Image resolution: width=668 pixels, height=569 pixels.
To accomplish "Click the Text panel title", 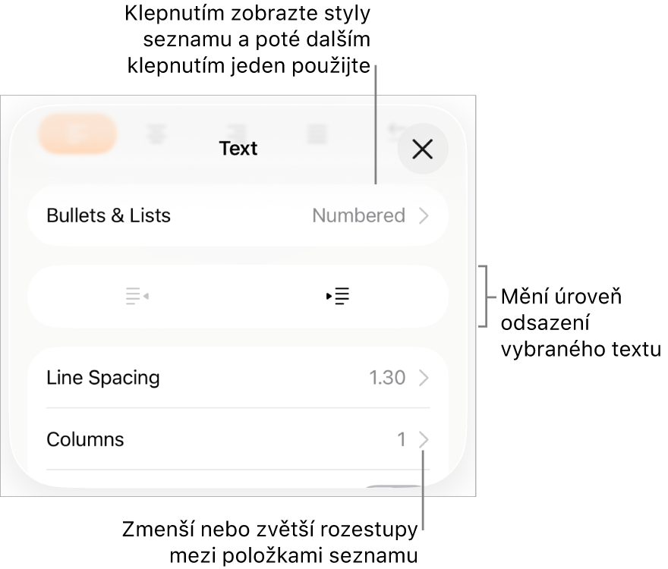I will [x=238, y=149].
